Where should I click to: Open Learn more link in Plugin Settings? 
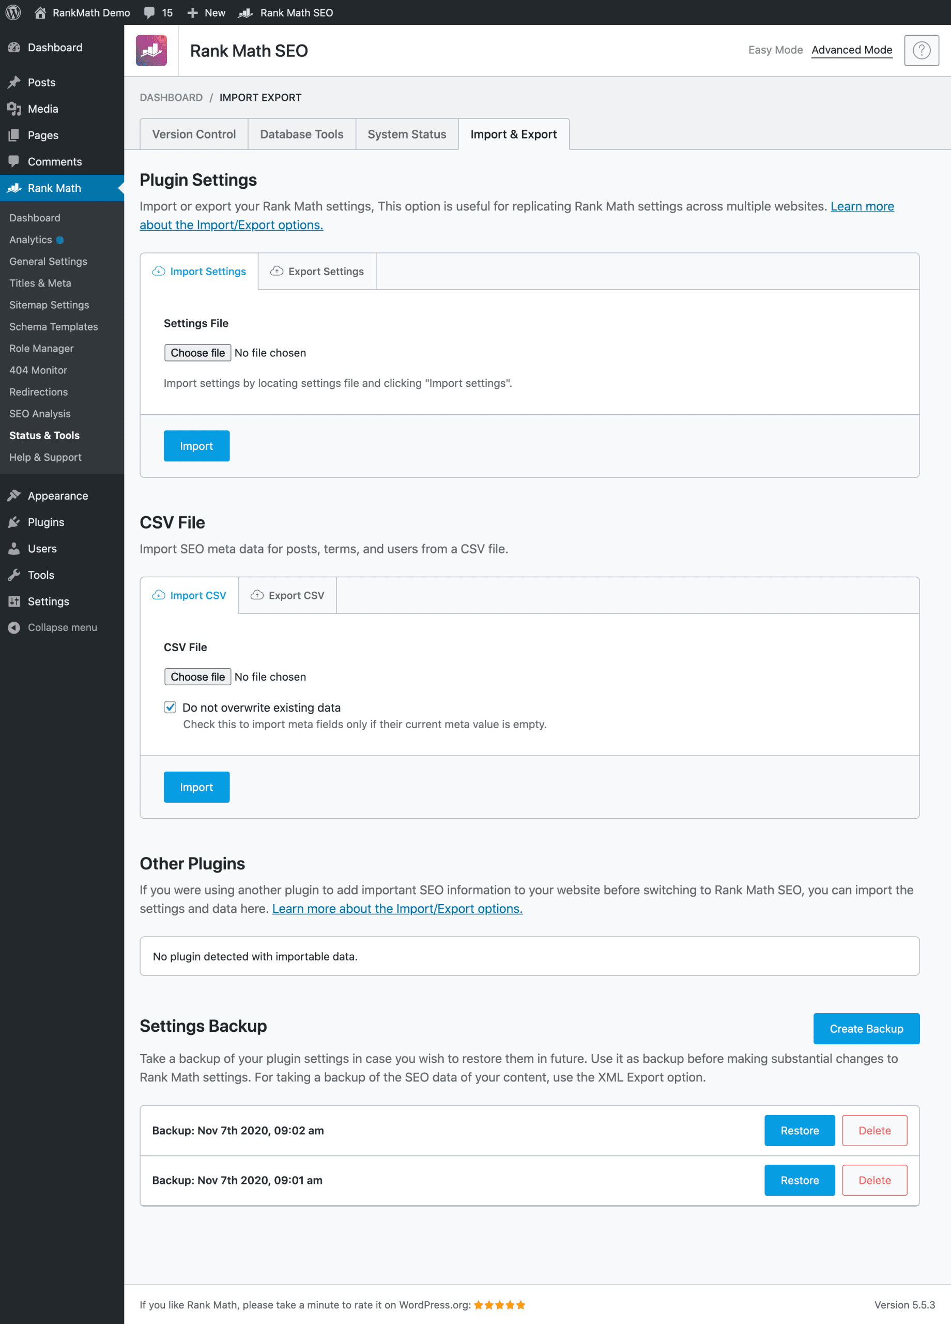click(862, 206)
